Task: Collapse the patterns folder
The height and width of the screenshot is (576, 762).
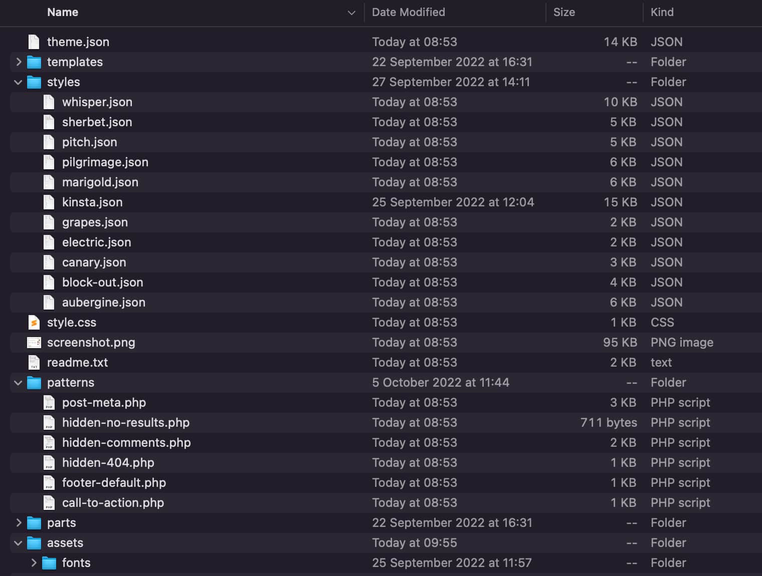Action: point(19,383)
